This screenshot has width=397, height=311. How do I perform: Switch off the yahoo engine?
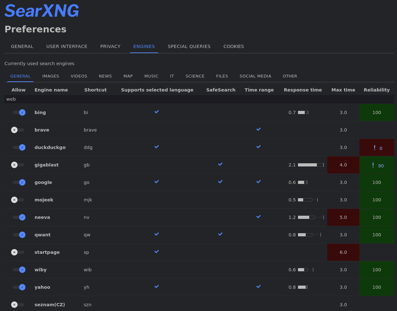click(x=19, y=287)
